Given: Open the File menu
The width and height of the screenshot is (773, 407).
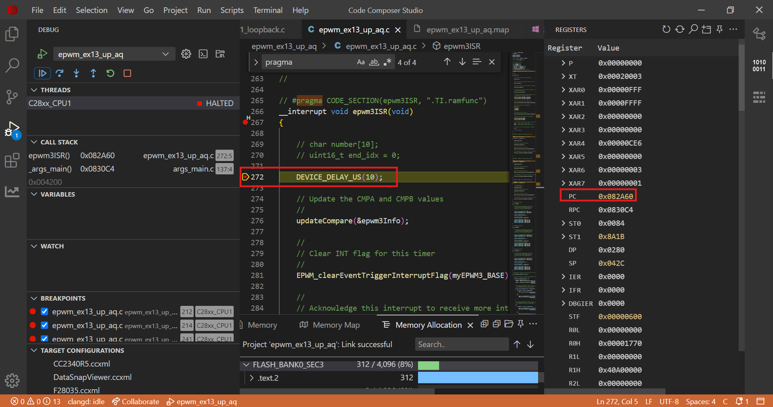Looking at the screenshot, I should coord(37,10).
